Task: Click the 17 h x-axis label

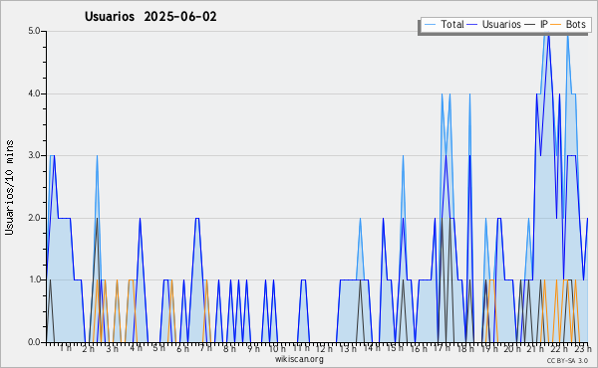Action: pos(442,348)
